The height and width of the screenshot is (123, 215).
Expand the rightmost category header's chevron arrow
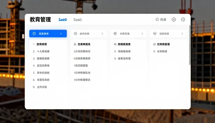[x=182, y=34]
